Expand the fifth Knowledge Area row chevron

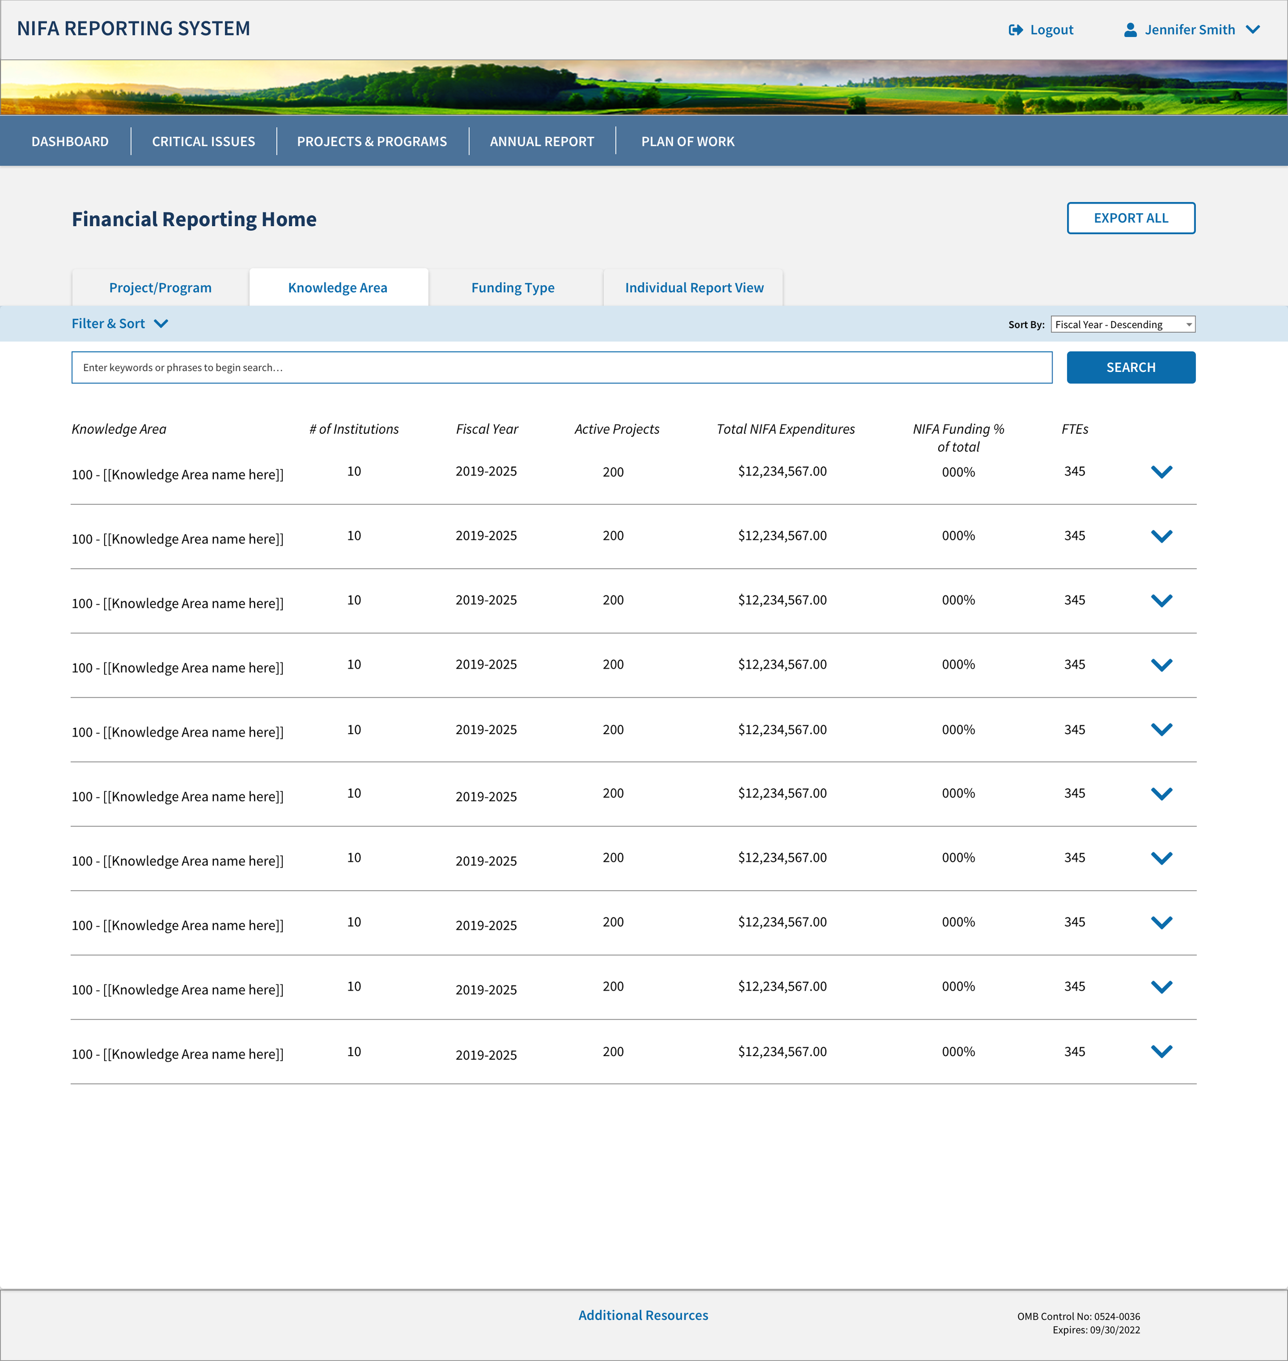pos(1161,729)
